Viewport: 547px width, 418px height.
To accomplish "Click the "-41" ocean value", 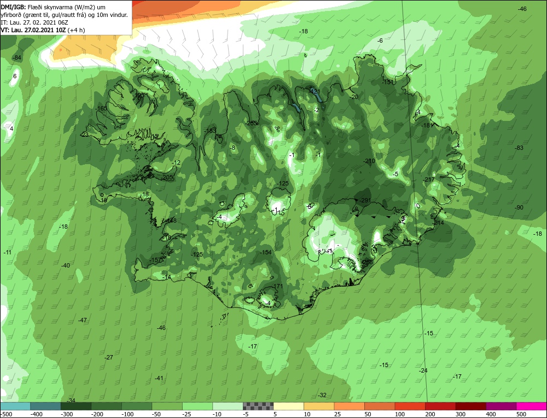I will click(x=159, y=378).
